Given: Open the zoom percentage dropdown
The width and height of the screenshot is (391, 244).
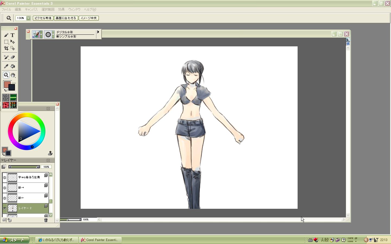Looking at the screenshot, I should (28, 18).
